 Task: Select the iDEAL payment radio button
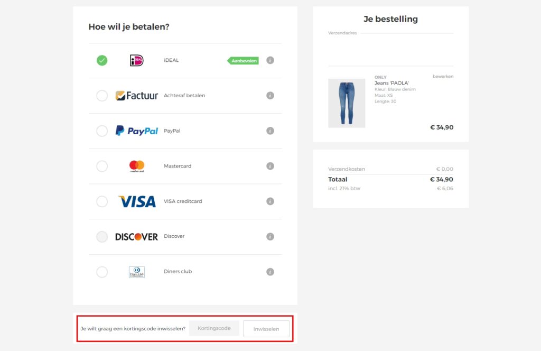tap(102, 60)
